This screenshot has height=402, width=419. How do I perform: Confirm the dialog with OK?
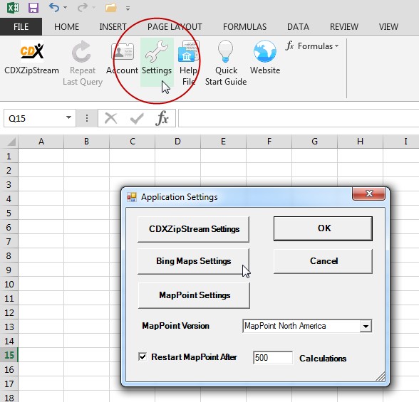pos(323,228)
